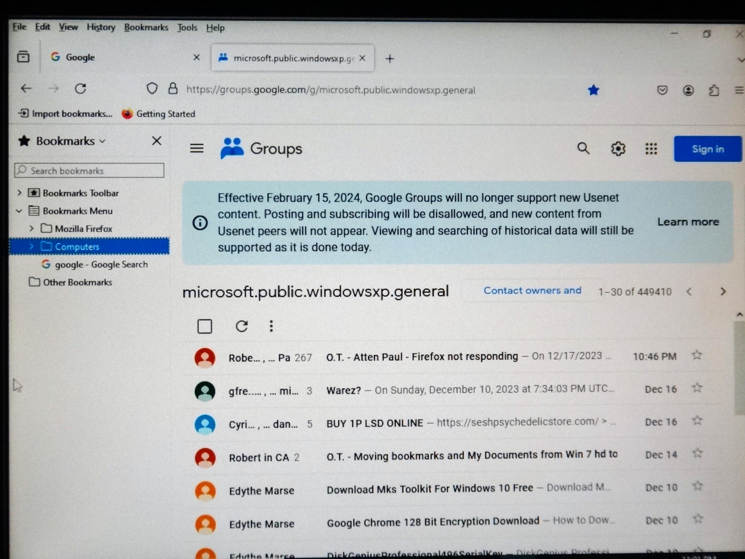Star the BUY 1P LSD ONLINE conversation
Screen dimensions: 745x559
coord(697,420)
